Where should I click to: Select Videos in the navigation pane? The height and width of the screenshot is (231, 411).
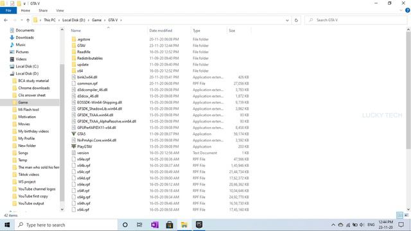[21, 59]
